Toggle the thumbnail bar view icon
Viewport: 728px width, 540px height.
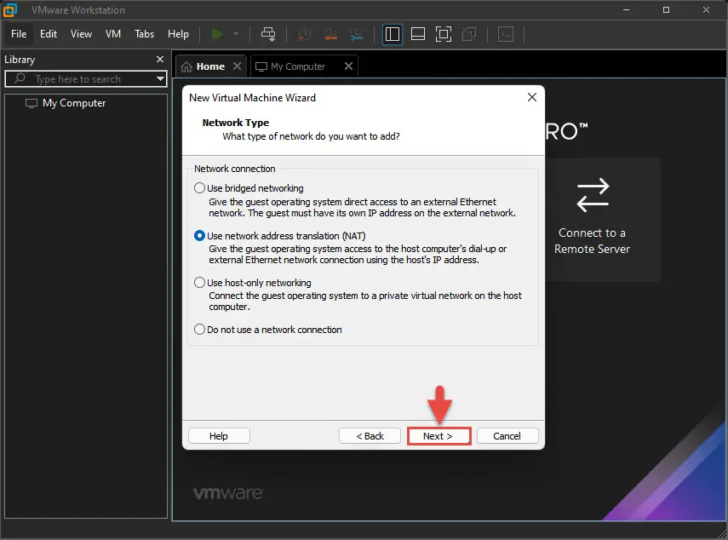[418, 34]
